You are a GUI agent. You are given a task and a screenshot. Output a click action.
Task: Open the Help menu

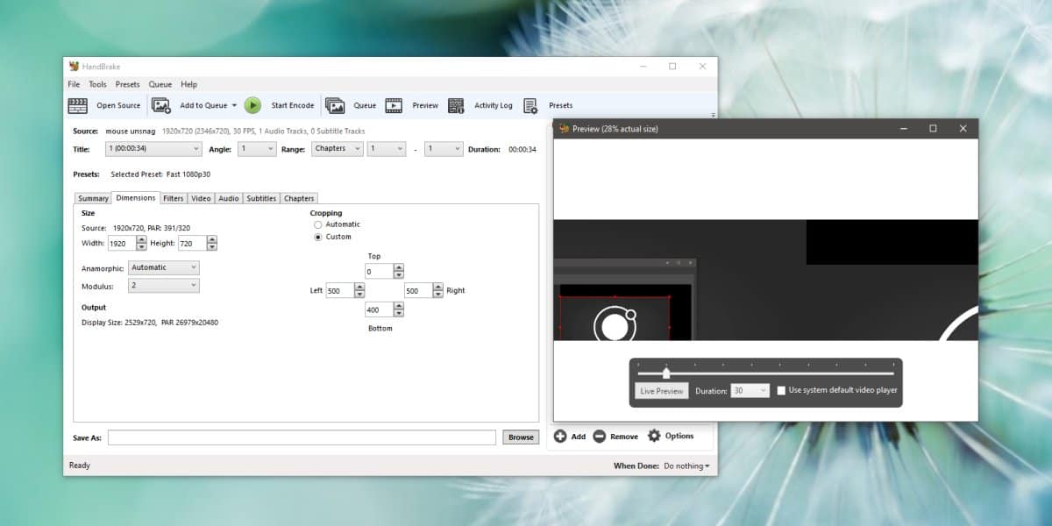[188, 84]
